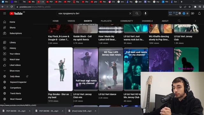Switch to channel HOME tab

click(x=55, y=21)
